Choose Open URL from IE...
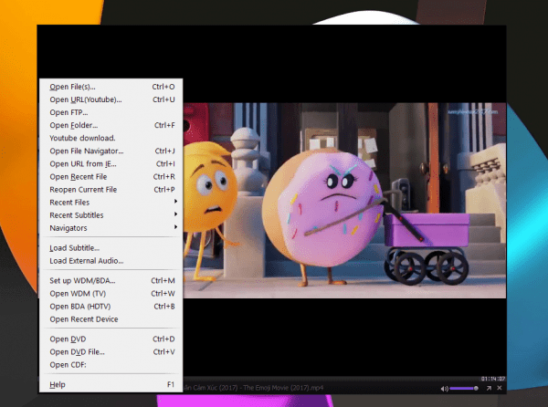 tap(111, 164)
